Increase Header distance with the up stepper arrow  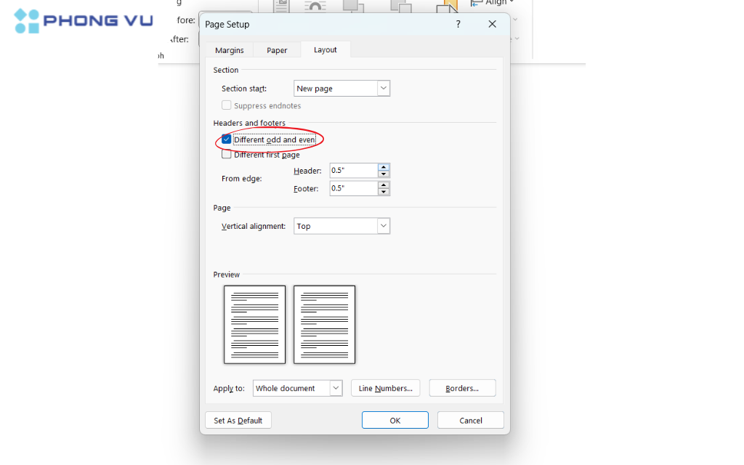coord(384,167)
